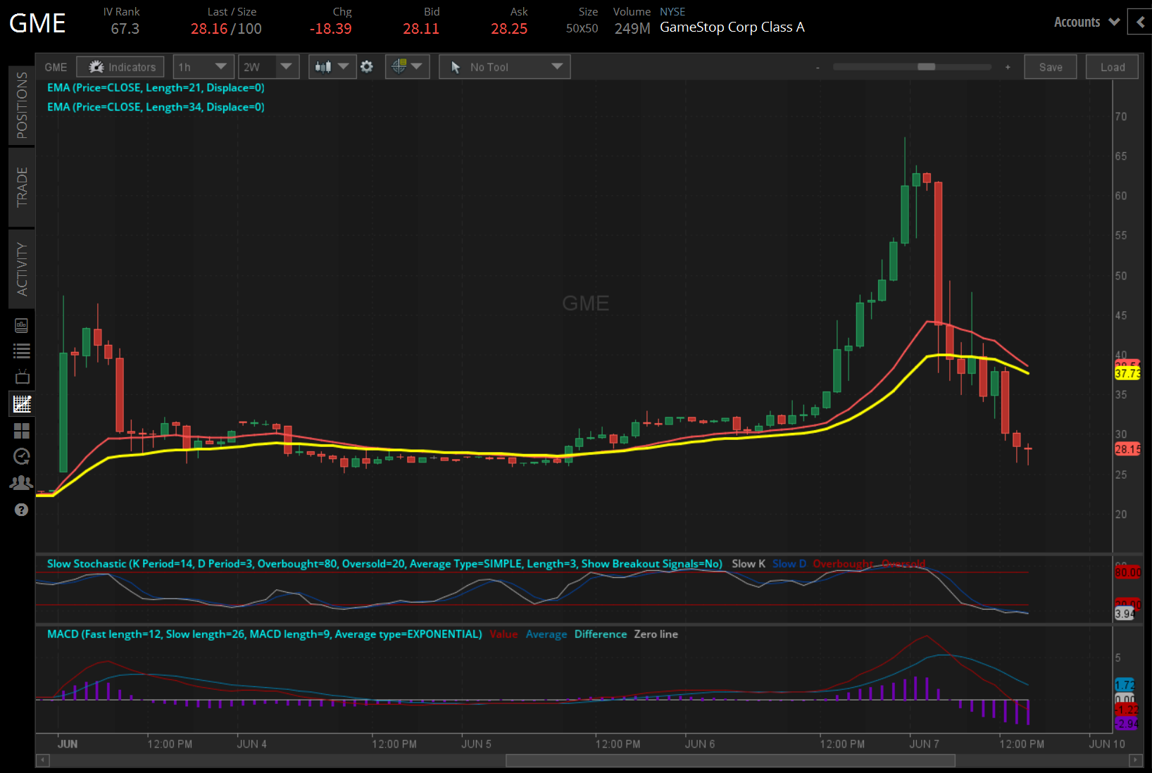This screenshot has width=1152, height=773.
Task: Open the clock history icon in sidebar
Action: [22, 456]
